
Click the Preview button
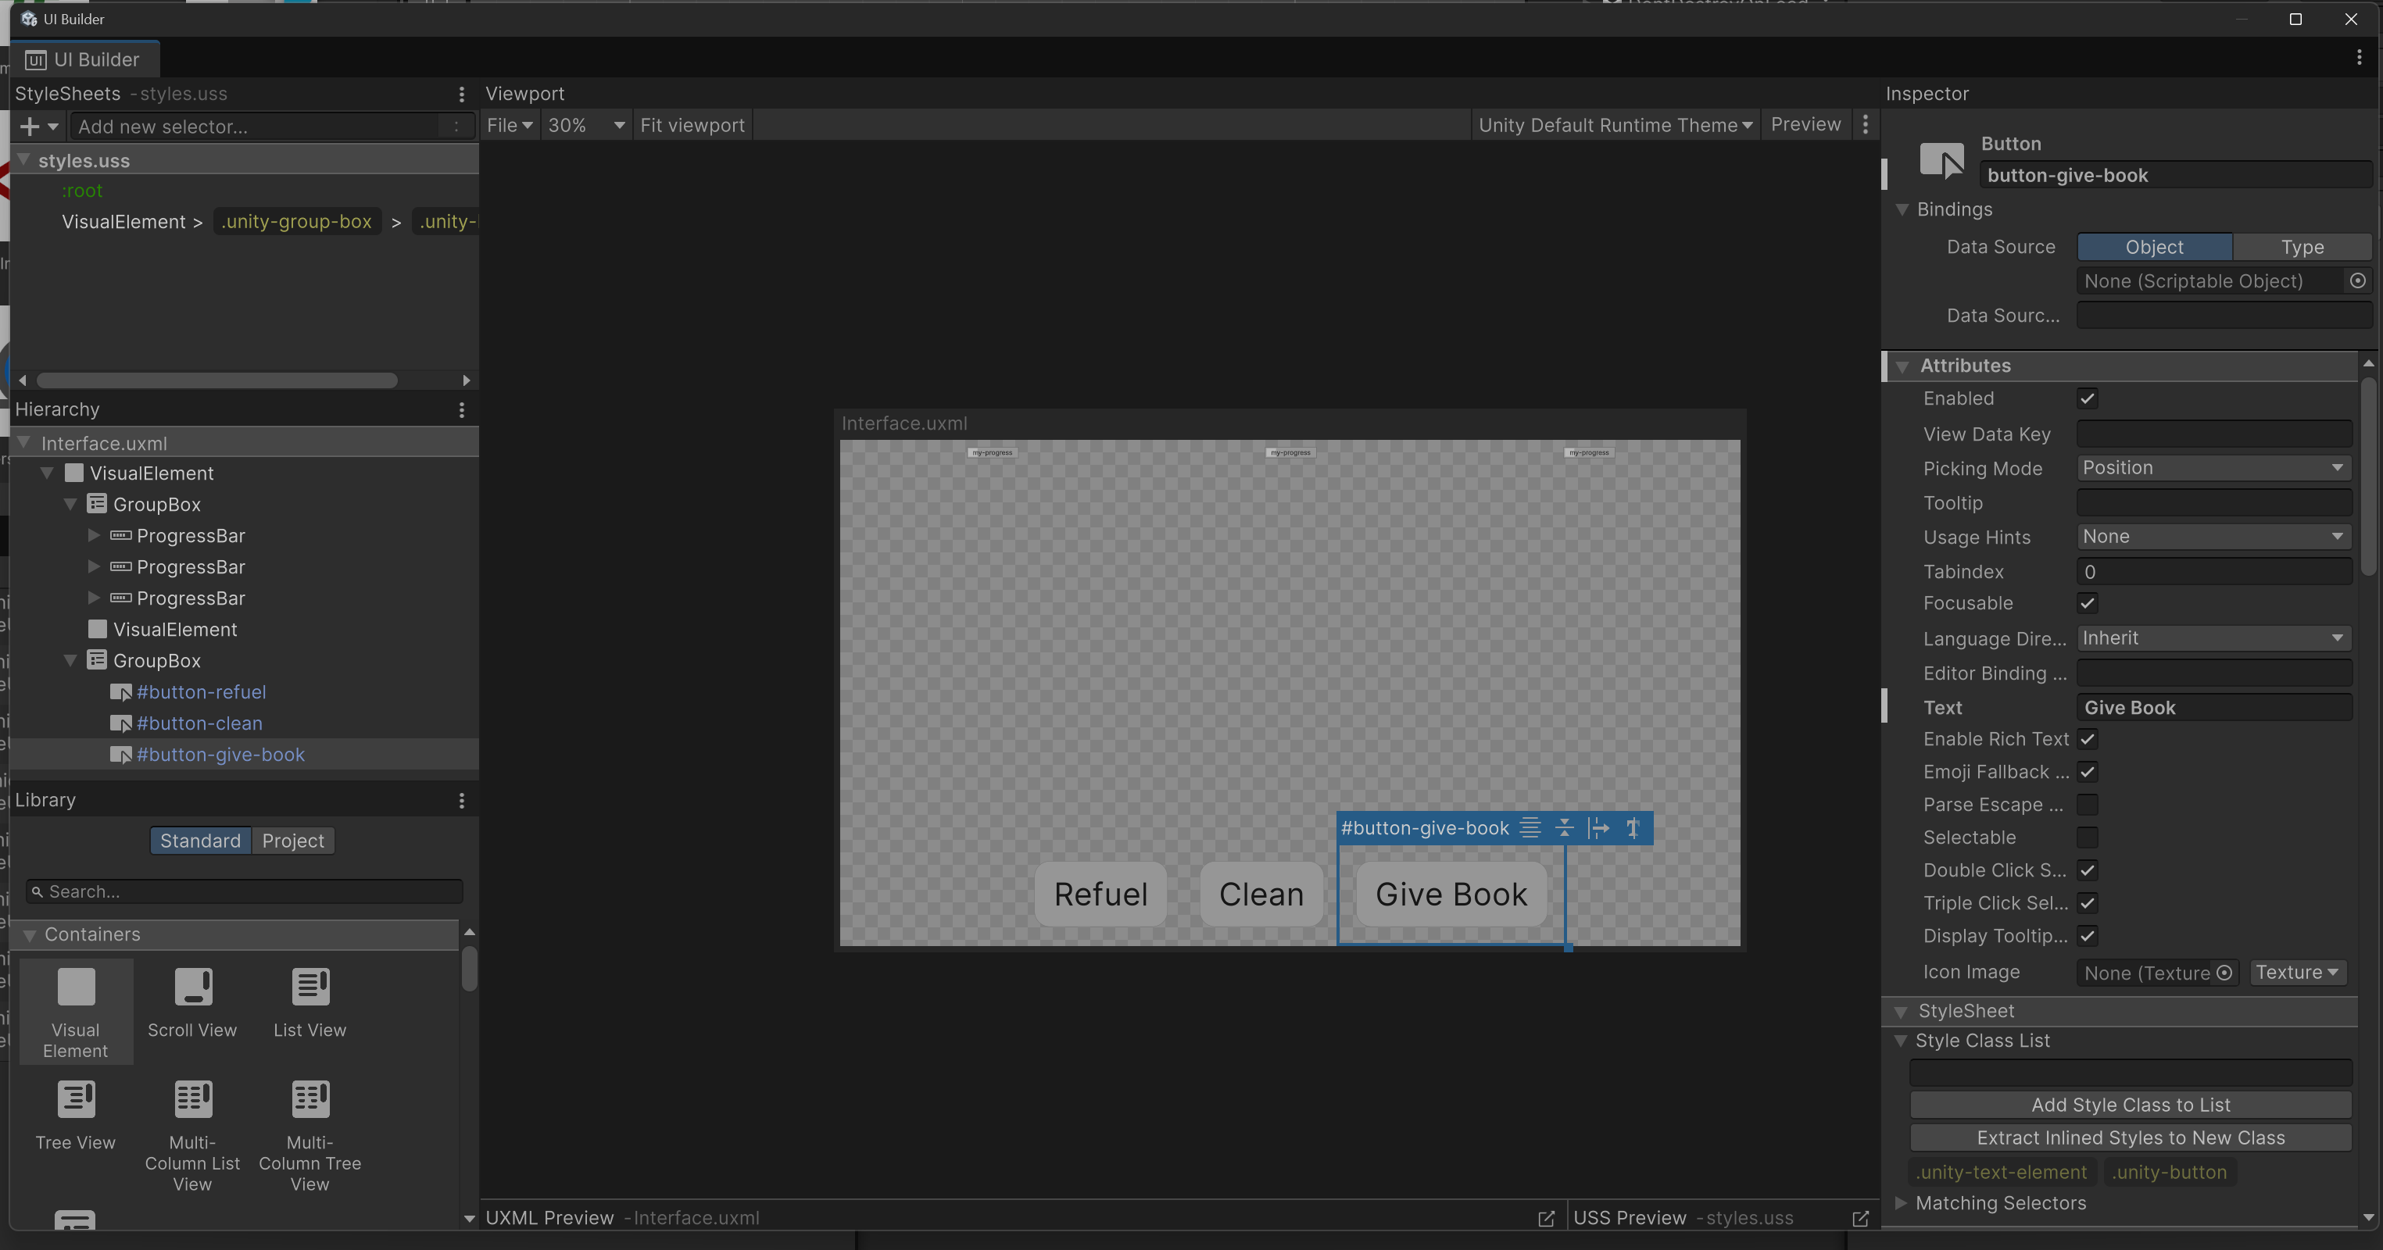[1805, 125]
